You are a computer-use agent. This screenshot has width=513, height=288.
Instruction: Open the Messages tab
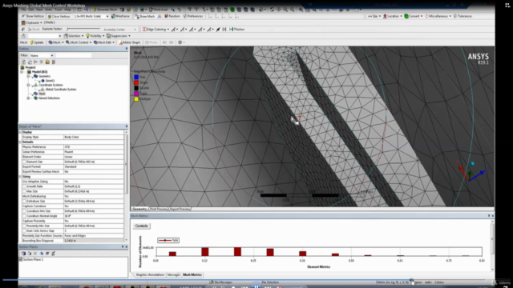point(173,275)
